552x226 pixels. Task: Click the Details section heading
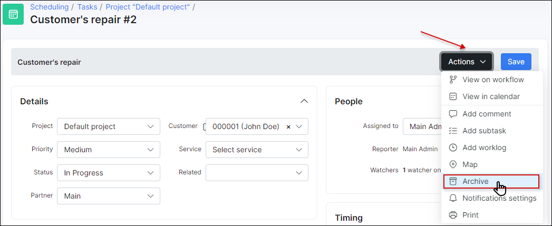(34, 101)
